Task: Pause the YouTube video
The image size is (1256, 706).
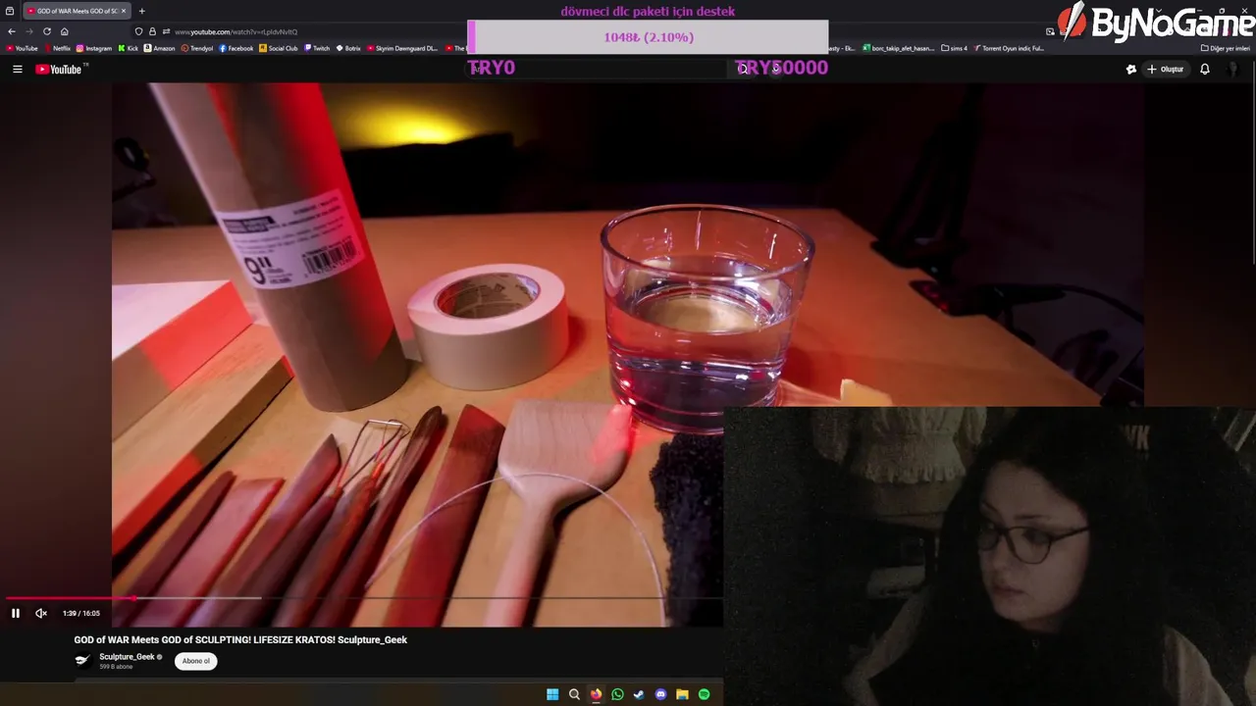Action: [16, 613]
